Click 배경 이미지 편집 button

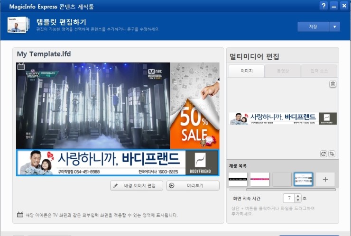click(x=137, y=186)
